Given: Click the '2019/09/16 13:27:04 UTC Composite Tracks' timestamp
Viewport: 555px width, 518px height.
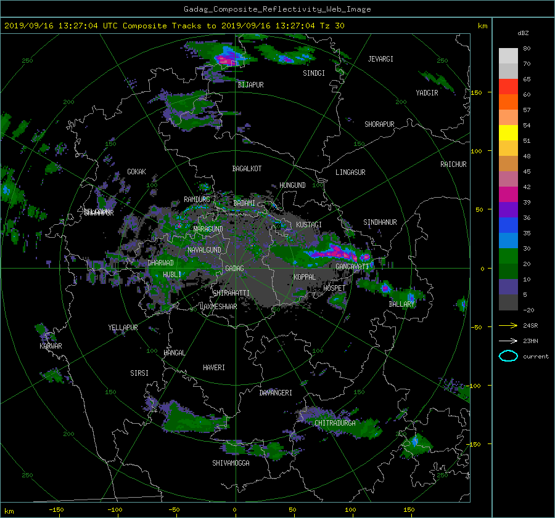Looking at the screenshot, I should click(103, 26).
